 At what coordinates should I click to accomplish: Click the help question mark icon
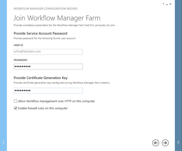coord(163,4)
